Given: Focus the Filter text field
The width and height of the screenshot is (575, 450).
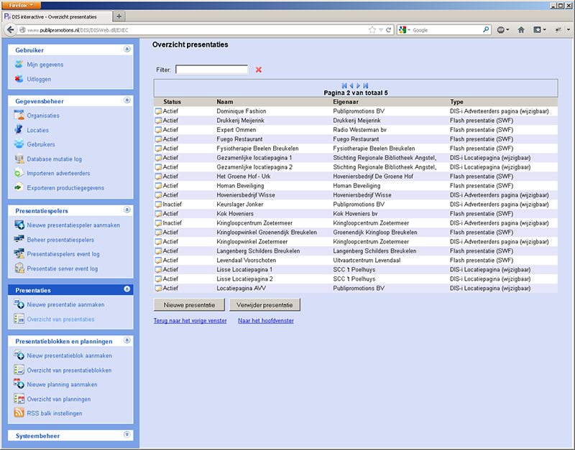Looking at the screenshot, I should tap(211, 70).
